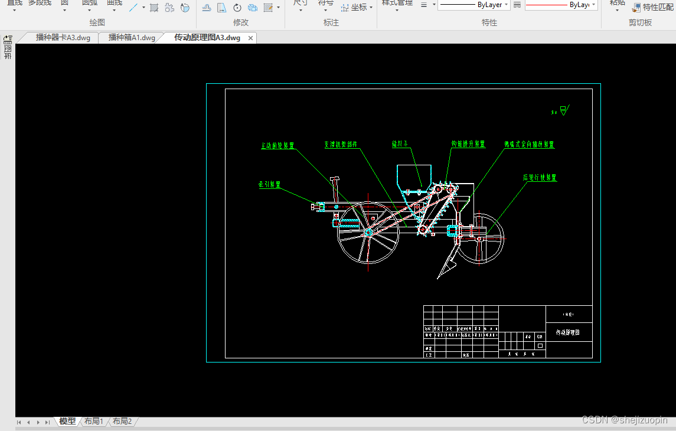Click the 牵引装置 annotation label
The image size is (676, 431).
pos(269,184)
